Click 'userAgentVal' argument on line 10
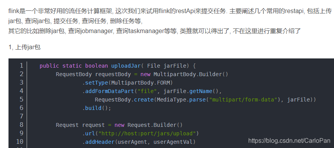The width and height of the screenshot is (334, 148). click(x=173, y=142)
